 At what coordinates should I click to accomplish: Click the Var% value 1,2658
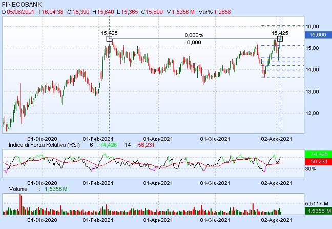click(x=222, y=12)
